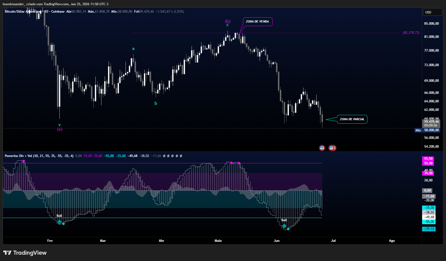Click the magenta 55,50 indicator scale label
446x261 pixels.
point(428,159)
